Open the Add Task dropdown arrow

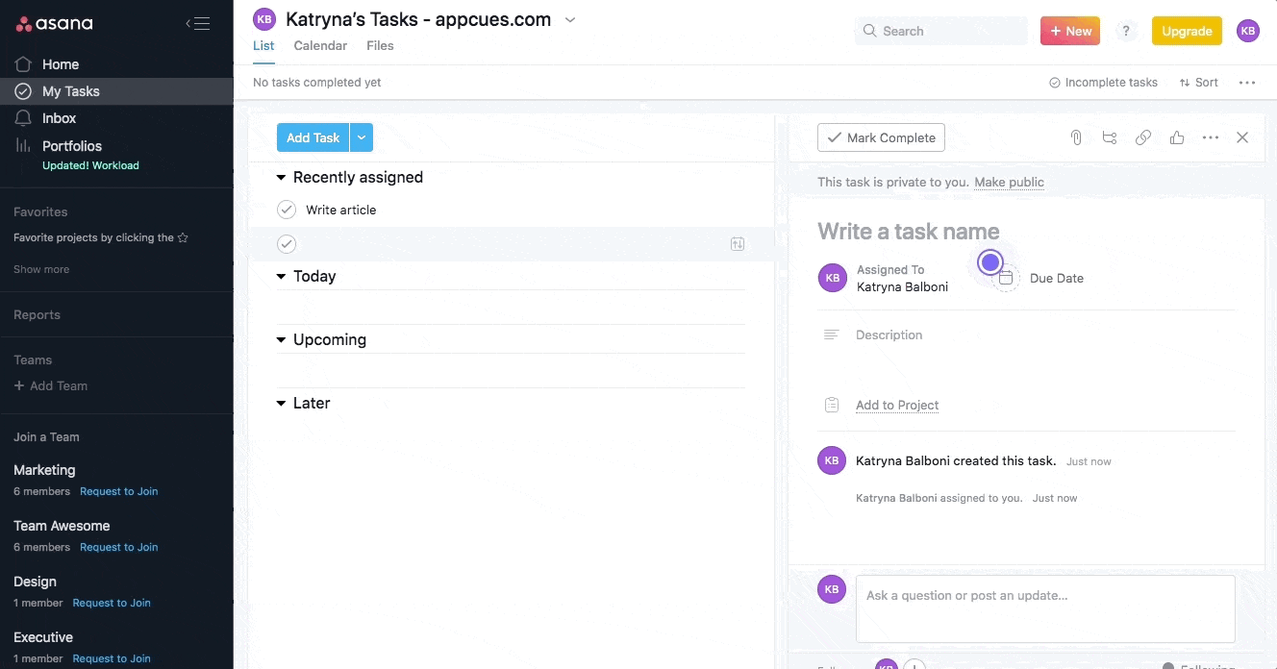pyautogui.click(x=362, y=137)
